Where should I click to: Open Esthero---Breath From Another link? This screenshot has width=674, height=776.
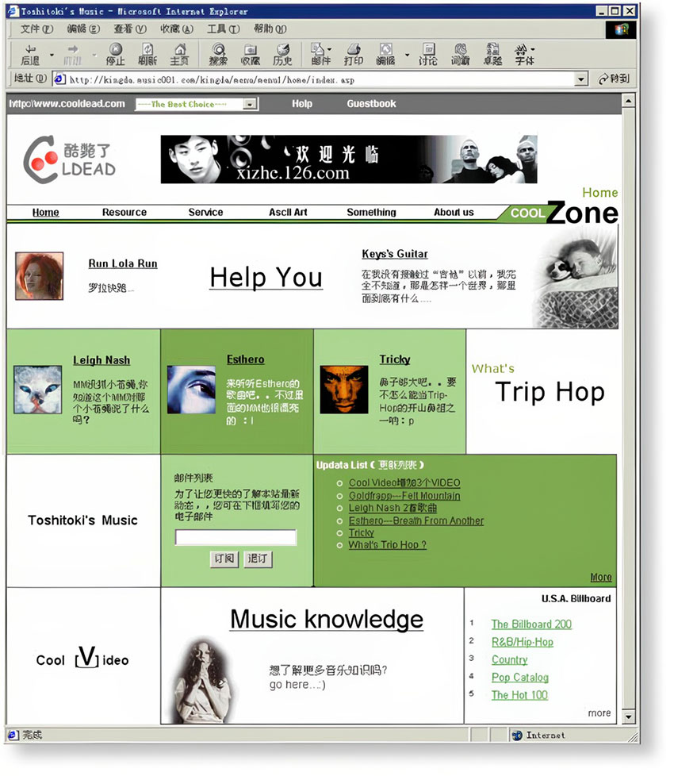tap(416, 521)
